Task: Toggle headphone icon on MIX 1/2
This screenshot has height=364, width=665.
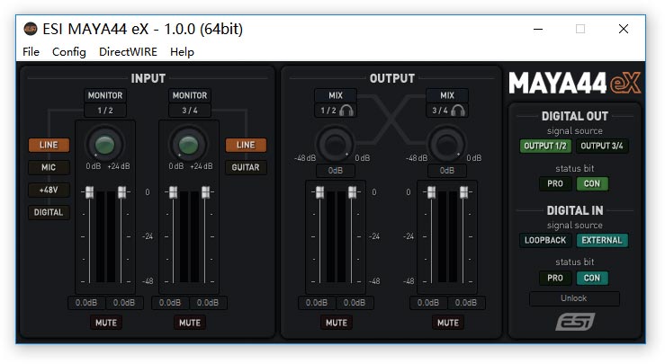Action: (x=346, y=111)
